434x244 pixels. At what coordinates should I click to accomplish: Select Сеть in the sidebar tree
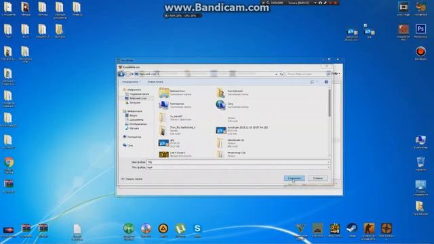click(128, 145)
